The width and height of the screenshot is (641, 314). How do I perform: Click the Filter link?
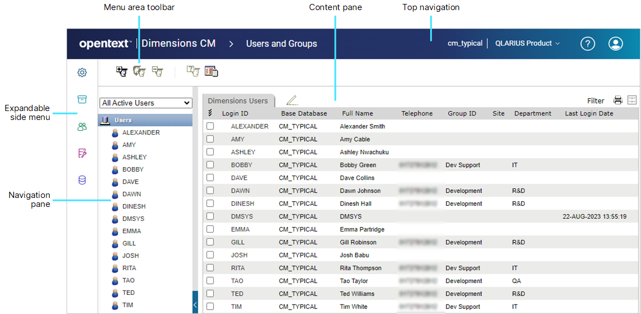[596, 101]
